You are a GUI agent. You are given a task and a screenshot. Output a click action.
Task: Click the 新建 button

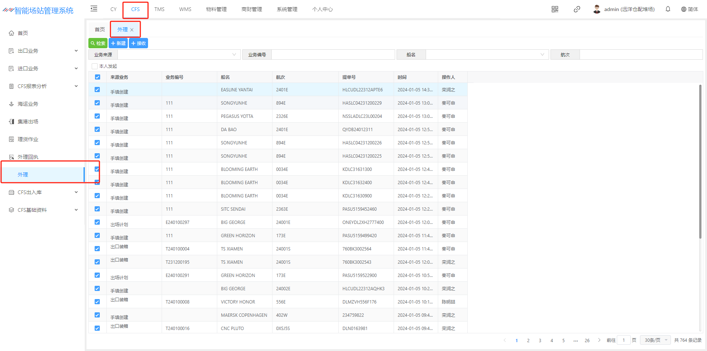point(118,43)
